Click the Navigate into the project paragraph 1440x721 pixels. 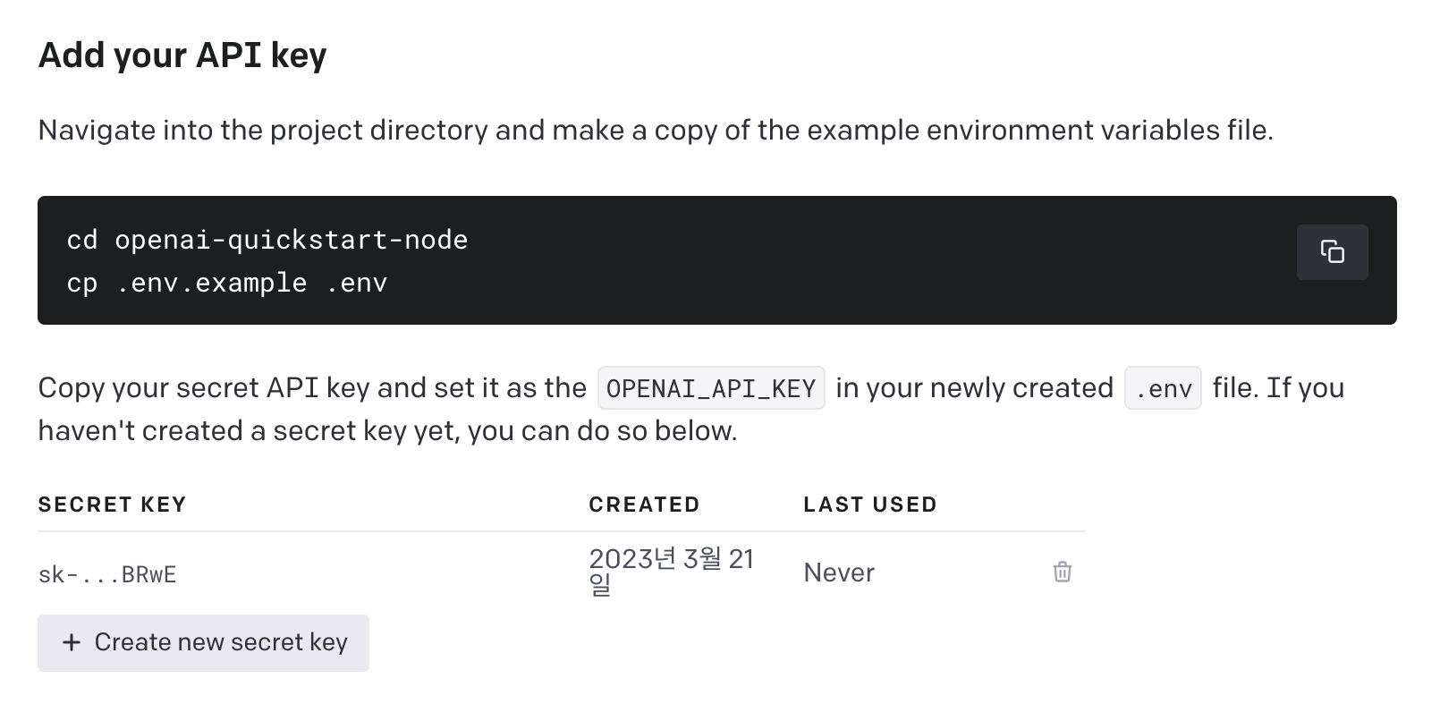(x=656, y=131)
